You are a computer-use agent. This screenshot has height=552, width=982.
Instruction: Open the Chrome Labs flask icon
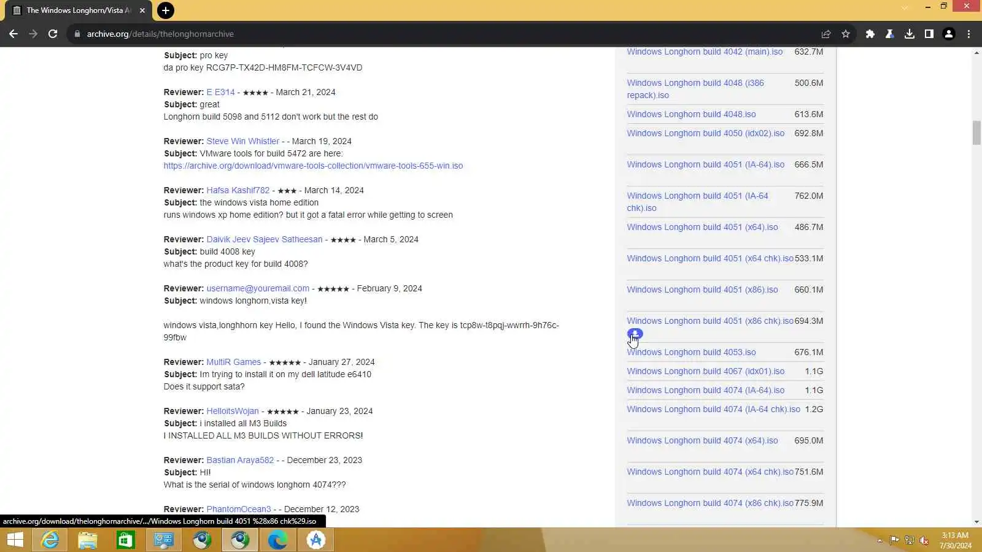[x=890, y=34]
